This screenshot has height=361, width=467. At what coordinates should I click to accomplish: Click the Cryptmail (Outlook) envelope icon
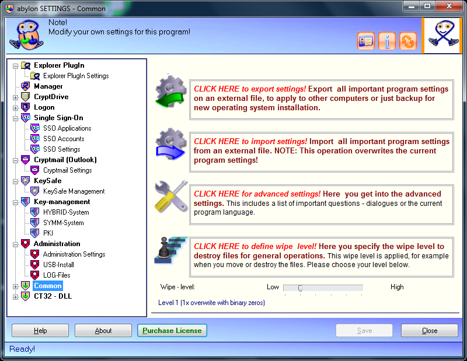26,160
